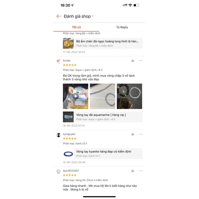
Task: Open the light blue bracelet photo on wood table
Action: 102,96
